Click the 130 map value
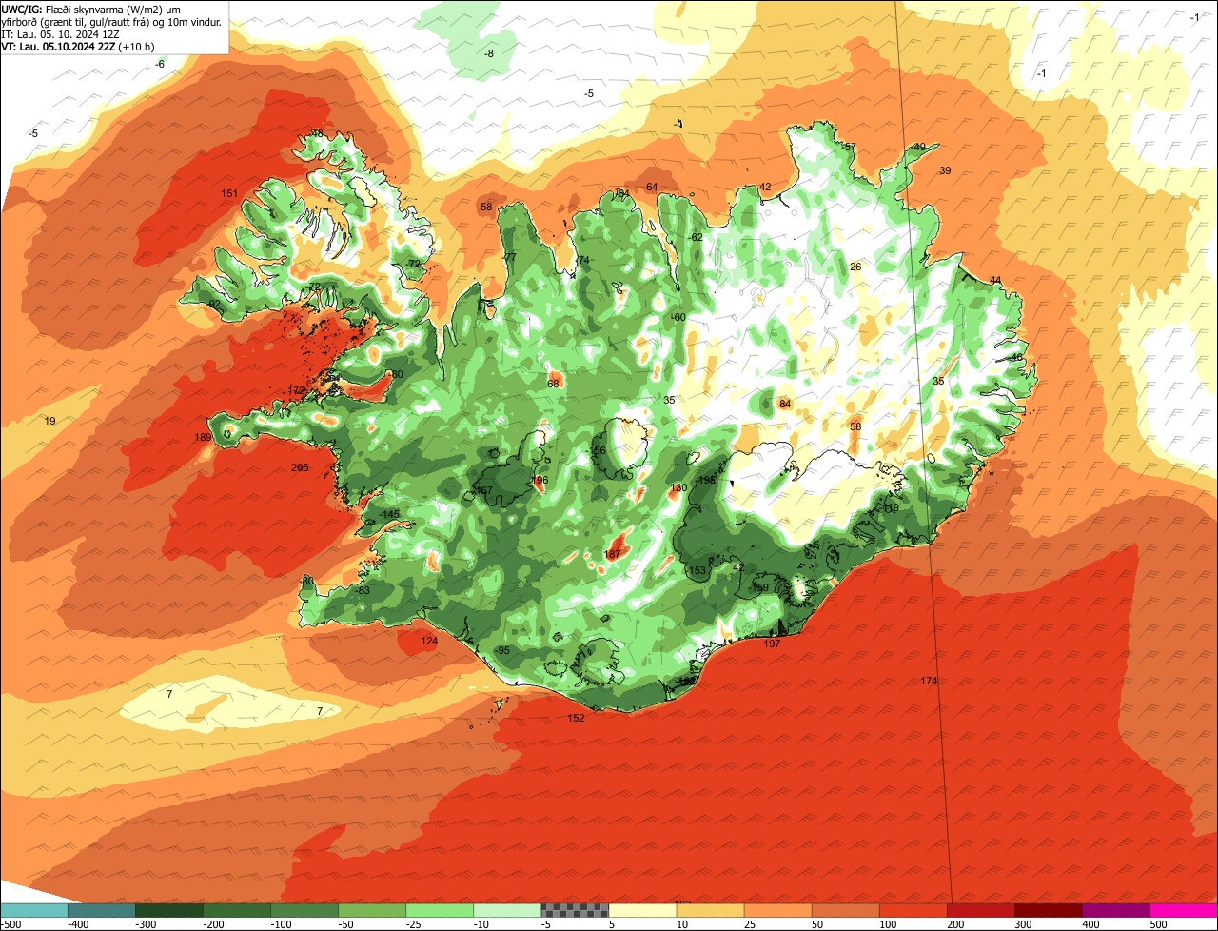This screenshot has height=931, width=1218. (678, 487)
